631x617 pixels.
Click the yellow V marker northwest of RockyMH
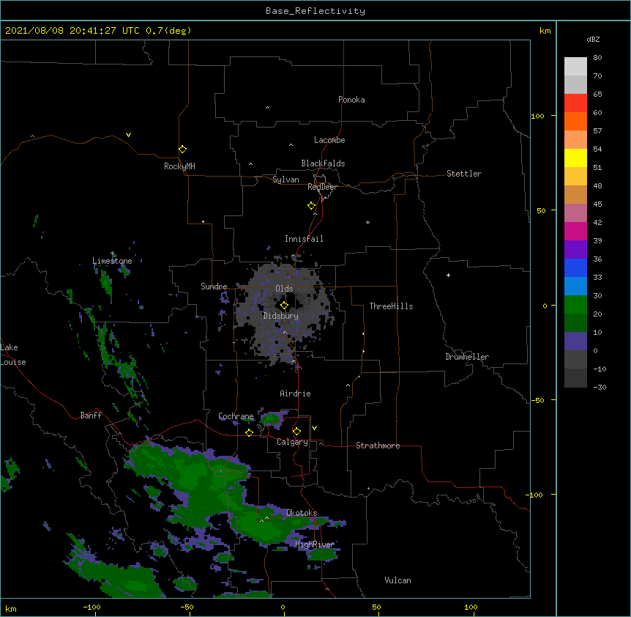pyautogui.click(x=128, y=135)
